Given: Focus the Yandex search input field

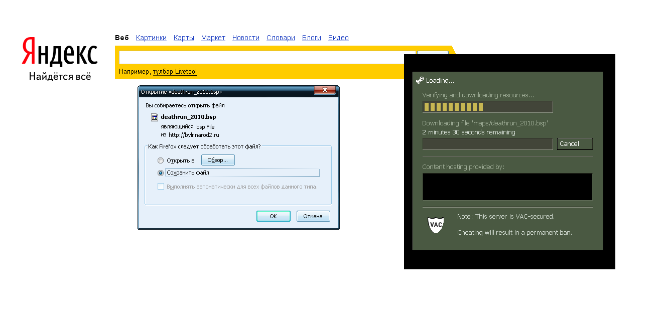Looking at the screenshot, I should (267, 57).
